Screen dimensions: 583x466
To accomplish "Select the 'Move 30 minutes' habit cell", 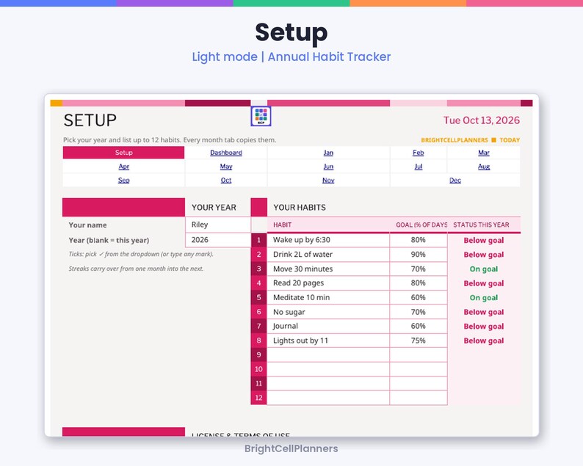I will (328, 269).
